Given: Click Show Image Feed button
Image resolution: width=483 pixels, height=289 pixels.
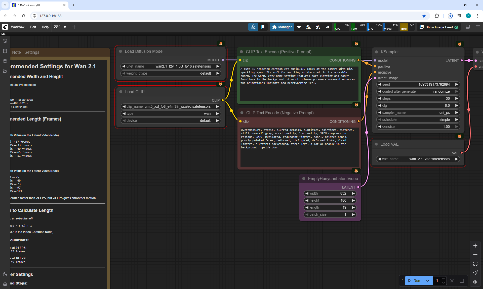Looking at the screenshot, I should point(439,27).
